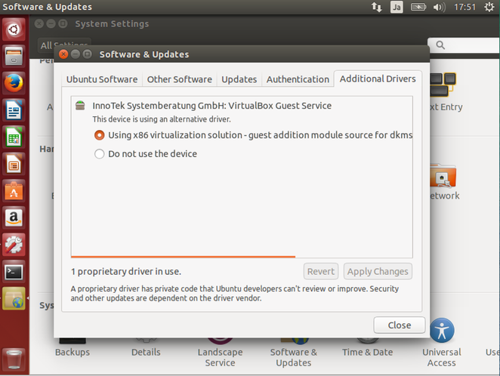Viewport: 500px width, 376px height.
Task: Open the Amazon launcher icon
Action: click(x=14, y=218)
